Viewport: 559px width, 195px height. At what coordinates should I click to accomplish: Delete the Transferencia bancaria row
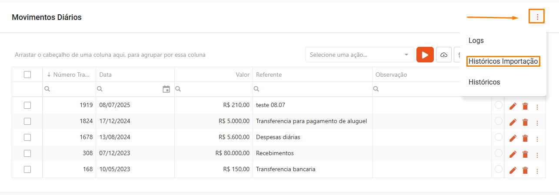(525, 170)
